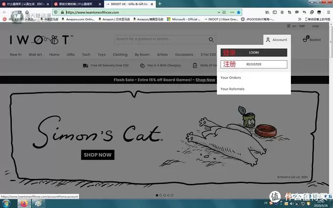This screenshot has width=333, height=208.
Task: Click the SHOP NOW banner button
Action: pos(97,155)
